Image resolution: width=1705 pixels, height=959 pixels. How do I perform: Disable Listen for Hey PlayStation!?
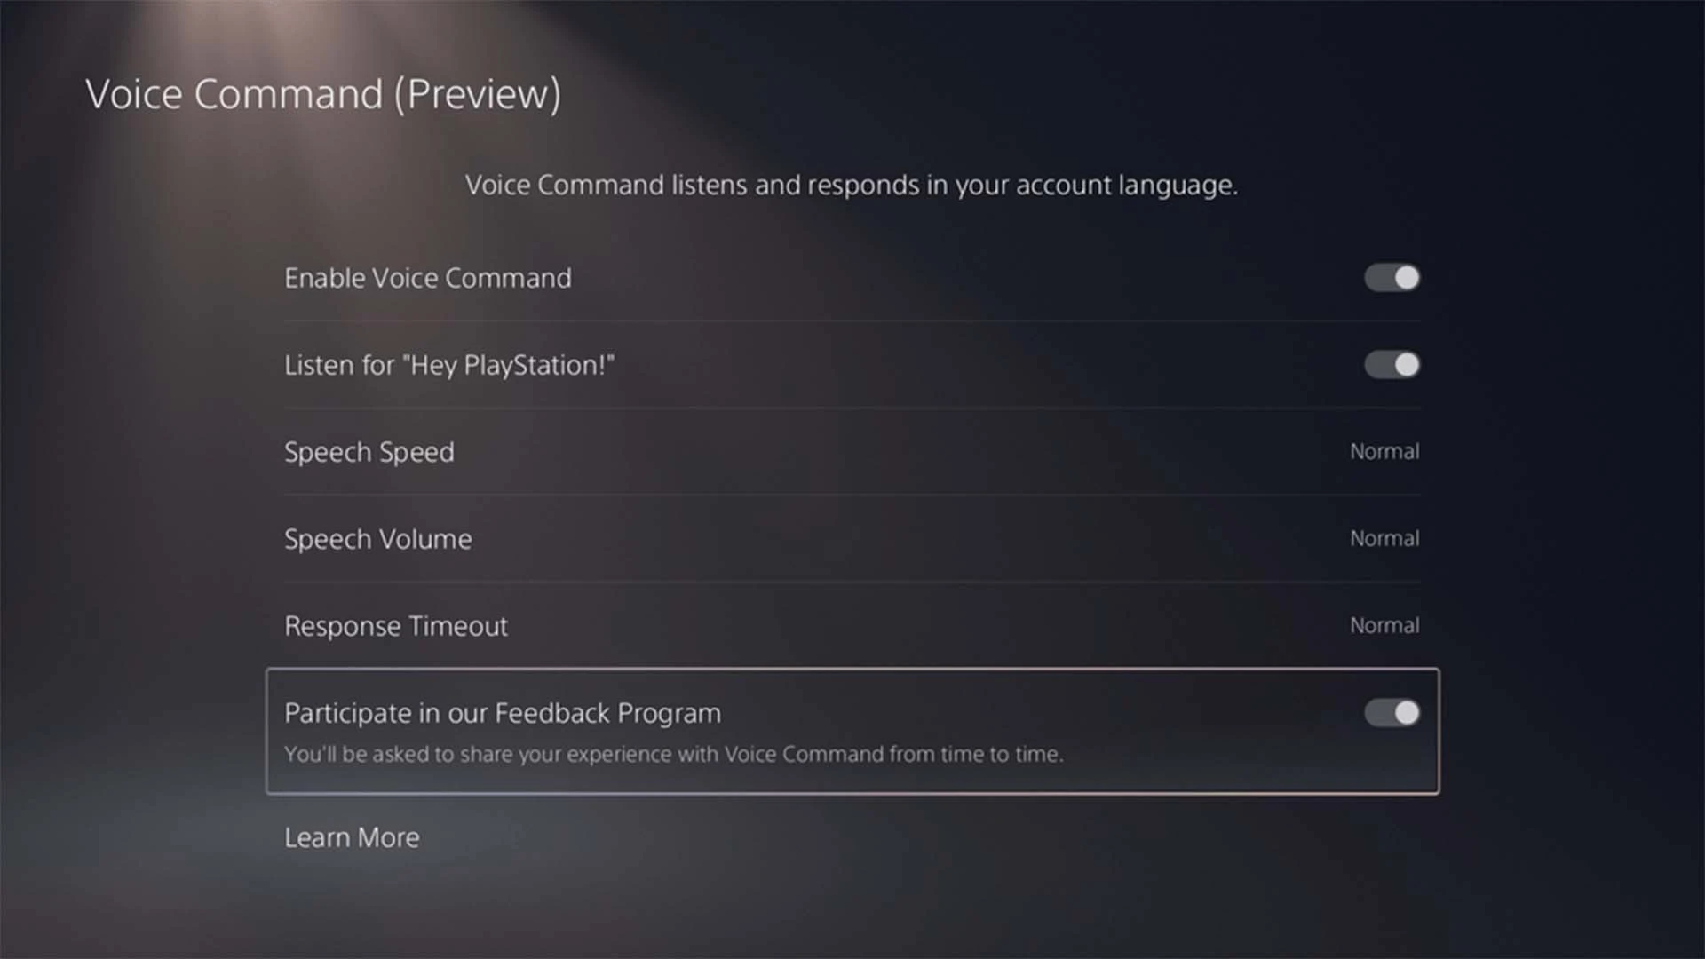1392,364
